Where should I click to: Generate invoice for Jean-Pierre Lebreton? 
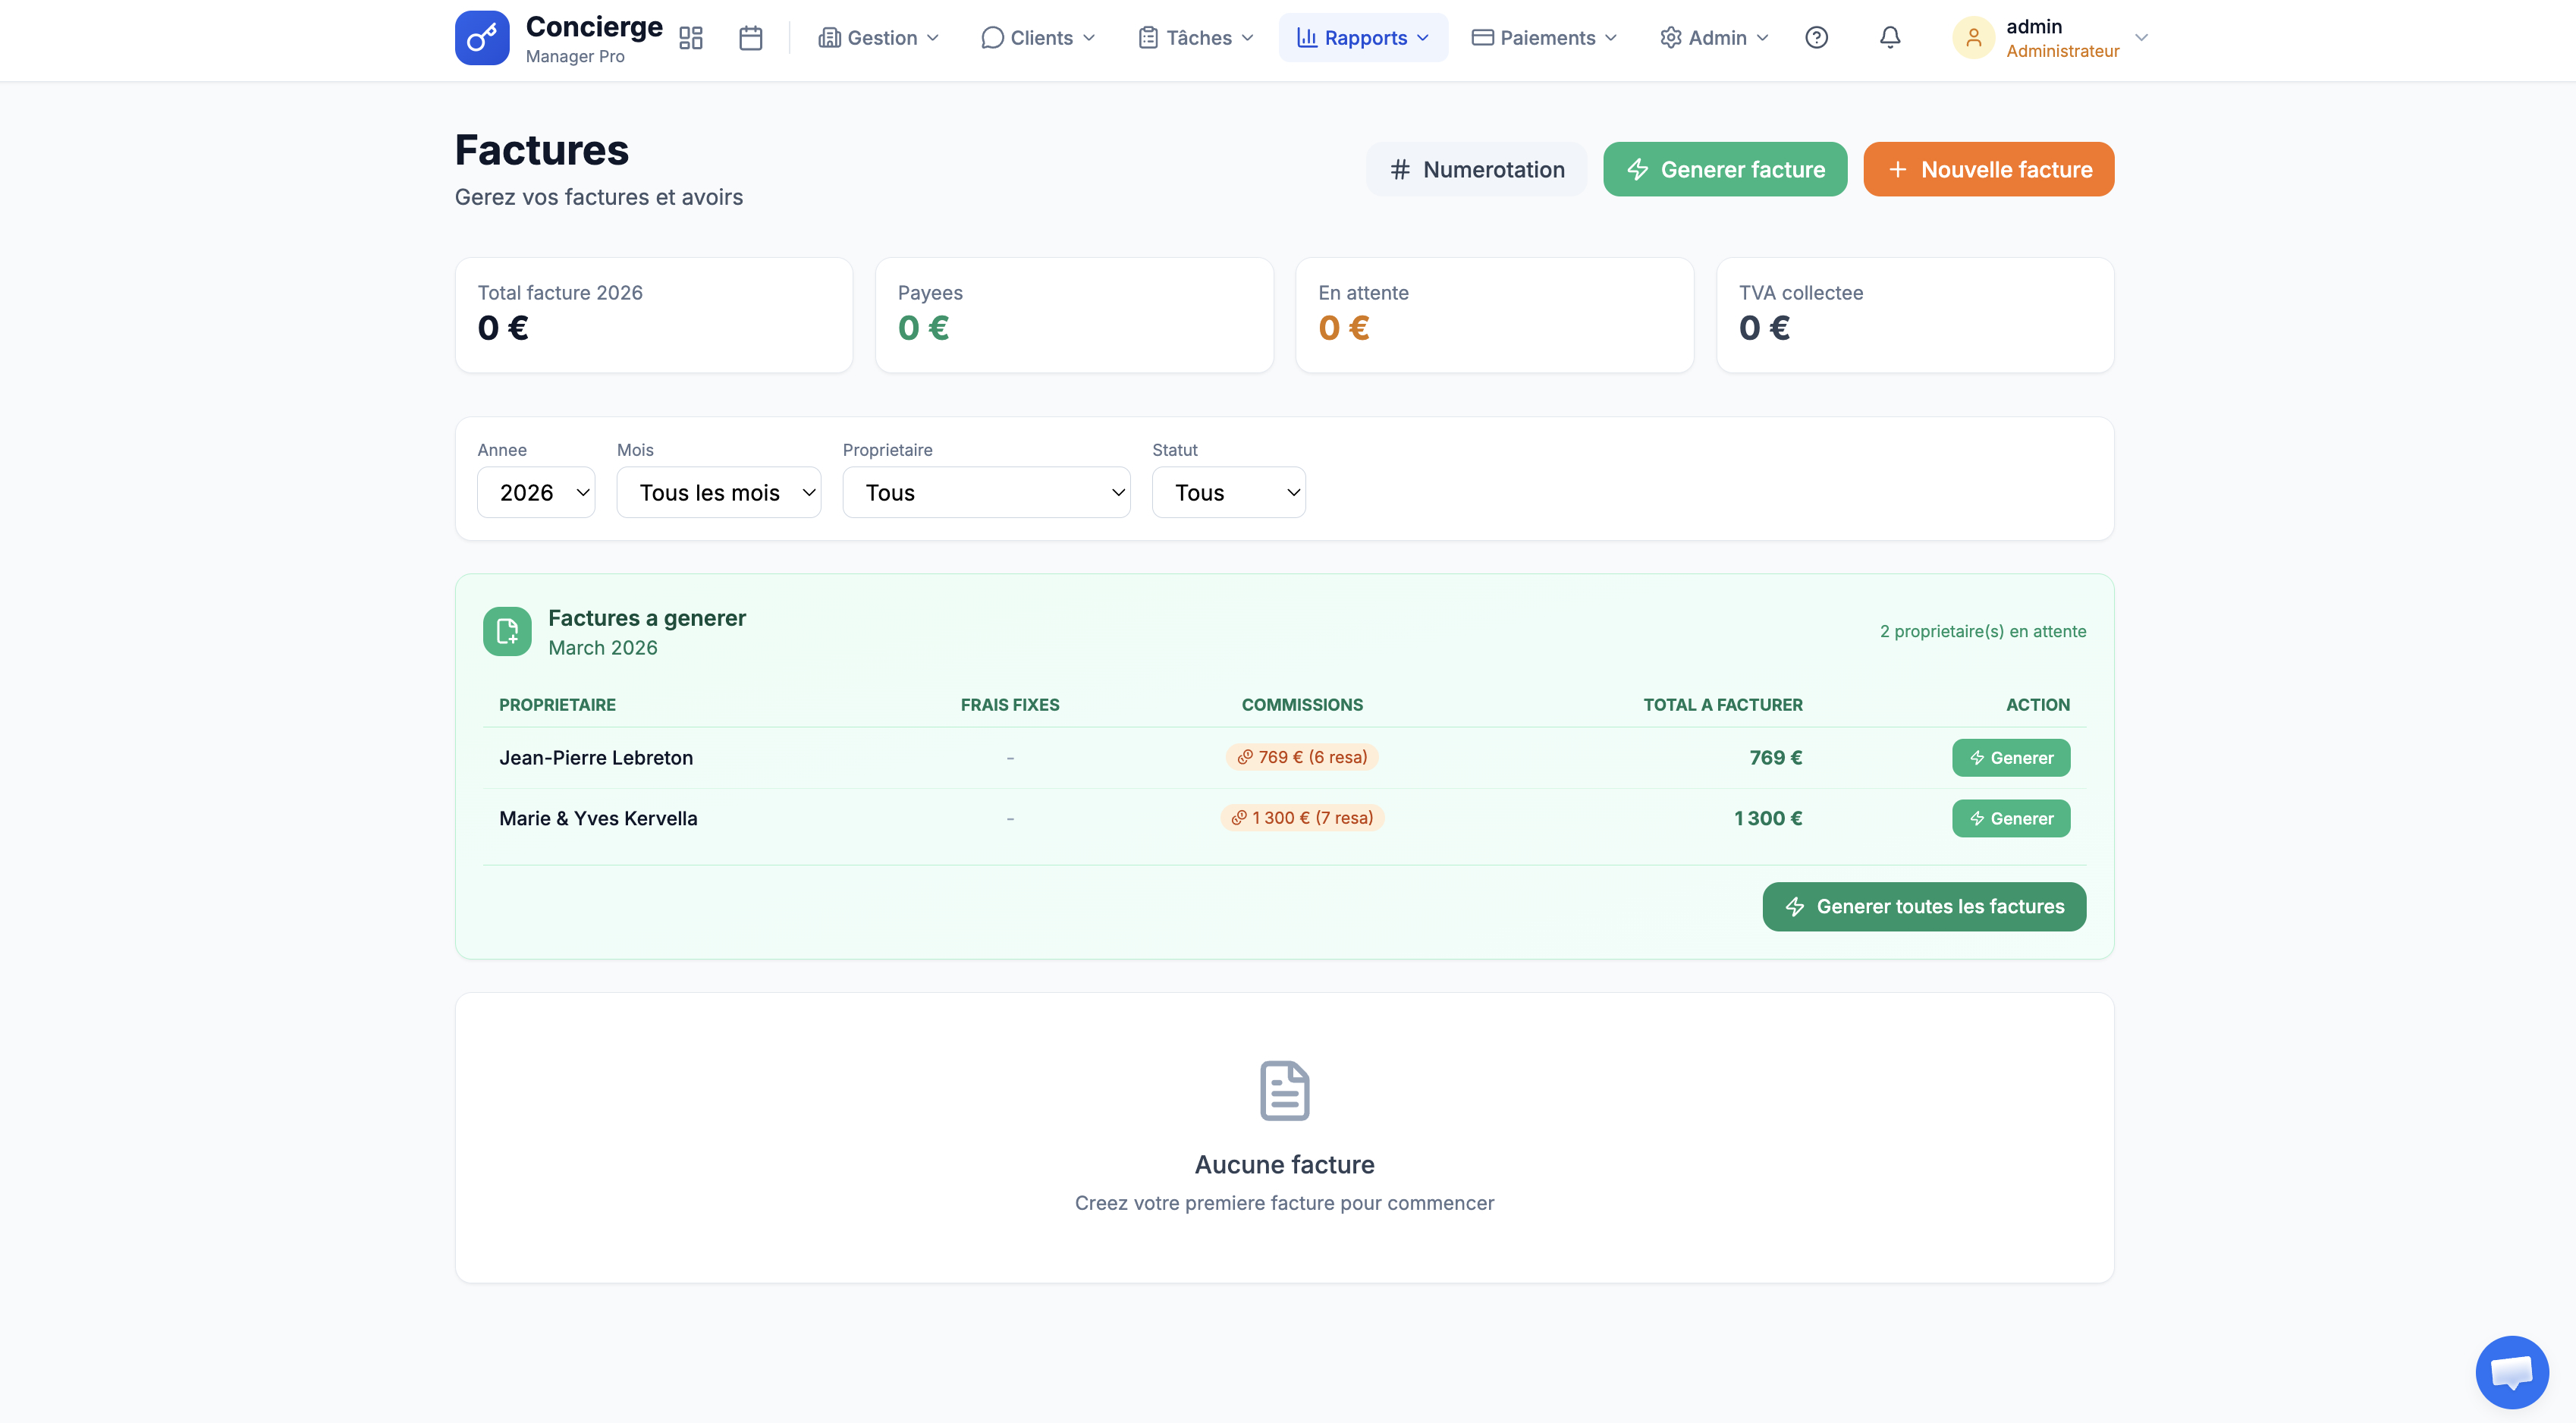coord(2010,758)
